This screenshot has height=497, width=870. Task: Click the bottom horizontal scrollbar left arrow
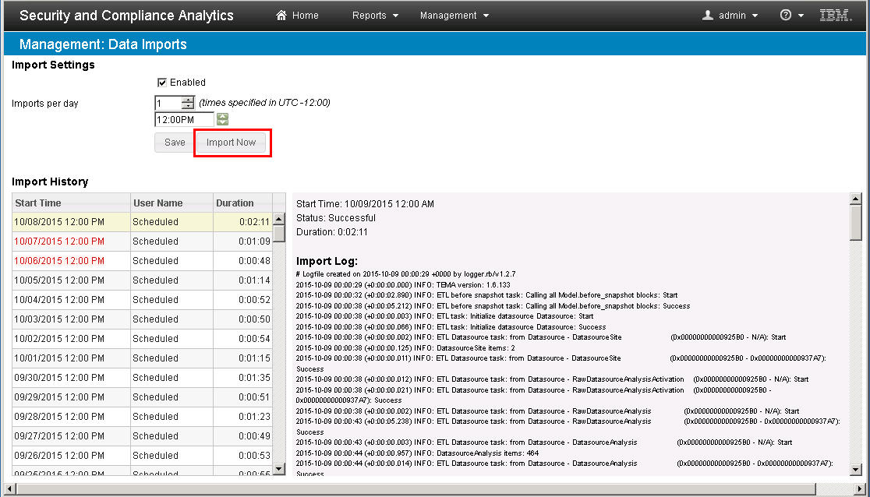[x=9, y=490]
